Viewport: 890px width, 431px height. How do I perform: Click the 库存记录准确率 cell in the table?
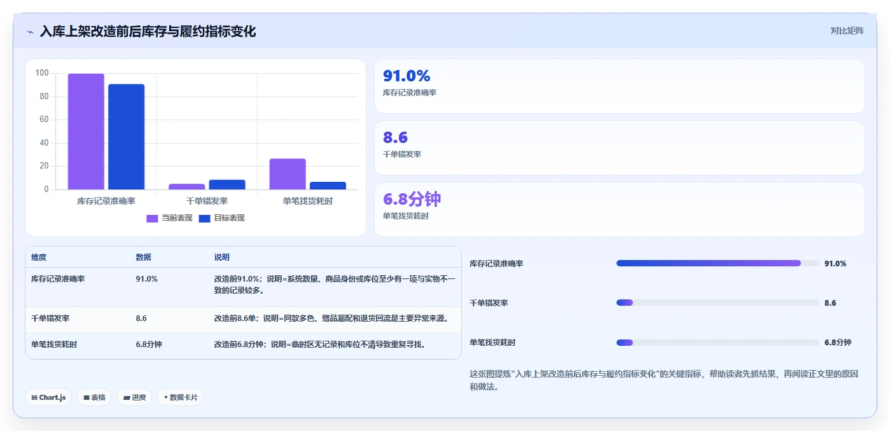[x=58, y=279]
